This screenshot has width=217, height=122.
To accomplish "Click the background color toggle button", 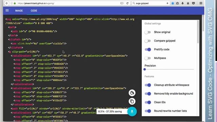I will coord(132,93).
